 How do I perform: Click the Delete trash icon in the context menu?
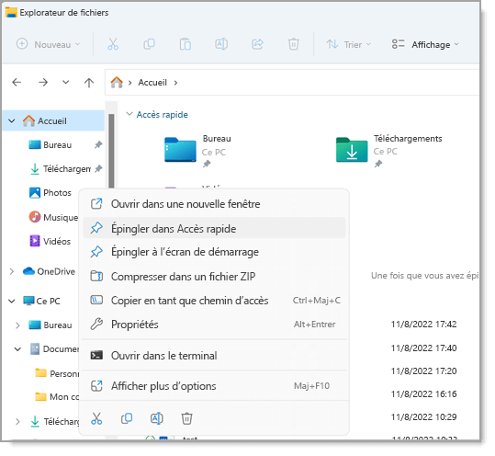coord(186,418)
